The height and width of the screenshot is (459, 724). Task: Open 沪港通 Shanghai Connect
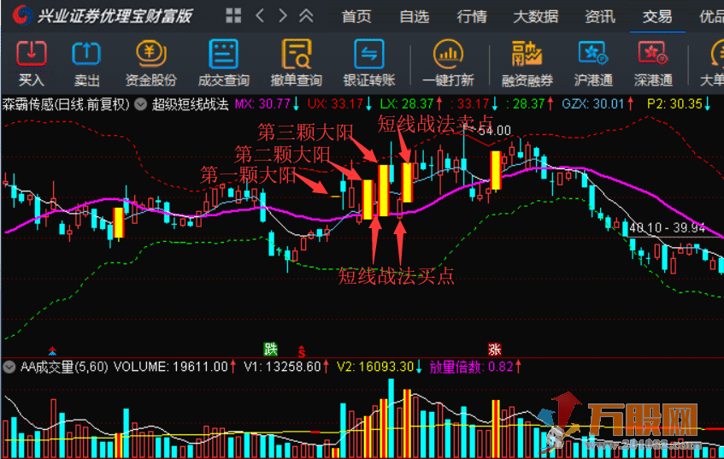coord(593,62)
